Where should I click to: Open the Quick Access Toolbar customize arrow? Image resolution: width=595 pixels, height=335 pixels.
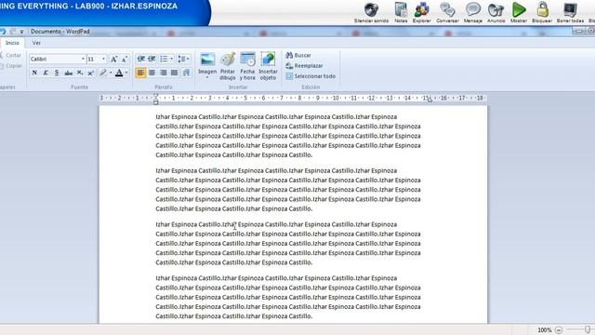click(x=21, y=32)
